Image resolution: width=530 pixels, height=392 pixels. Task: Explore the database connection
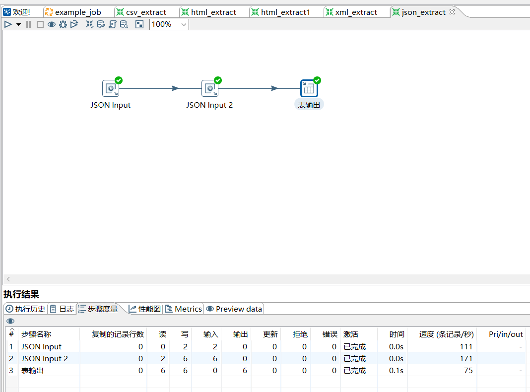pos(124,24)
